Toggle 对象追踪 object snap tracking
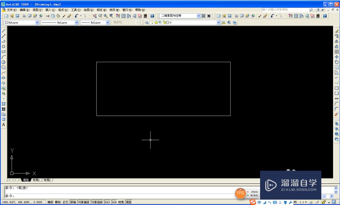Image resolution: width=340 pixels, height=205 pixels. pyautogui.click(x=97, y=202)
